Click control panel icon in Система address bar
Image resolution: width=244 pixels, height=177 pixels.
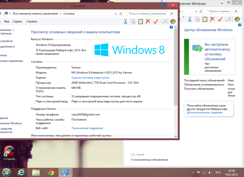click(x=6, y=13)
